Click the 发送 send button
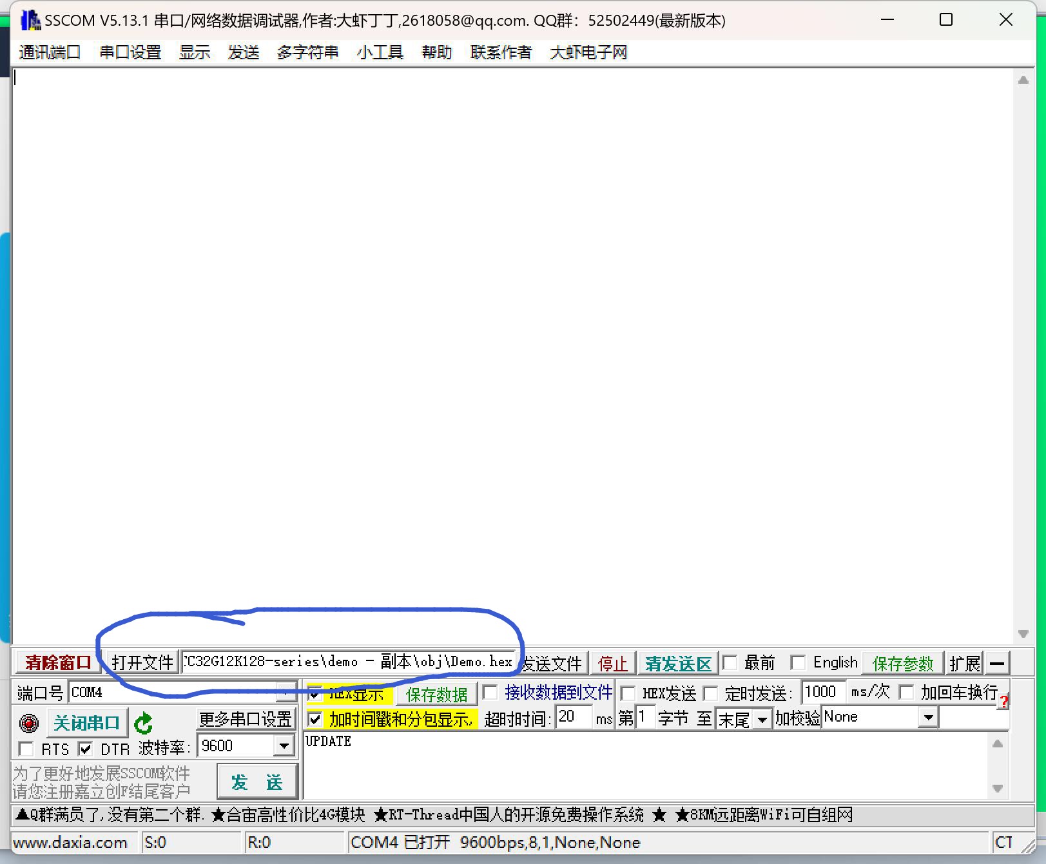Viewport: 1046px width, 864px height. click(257, 782)
